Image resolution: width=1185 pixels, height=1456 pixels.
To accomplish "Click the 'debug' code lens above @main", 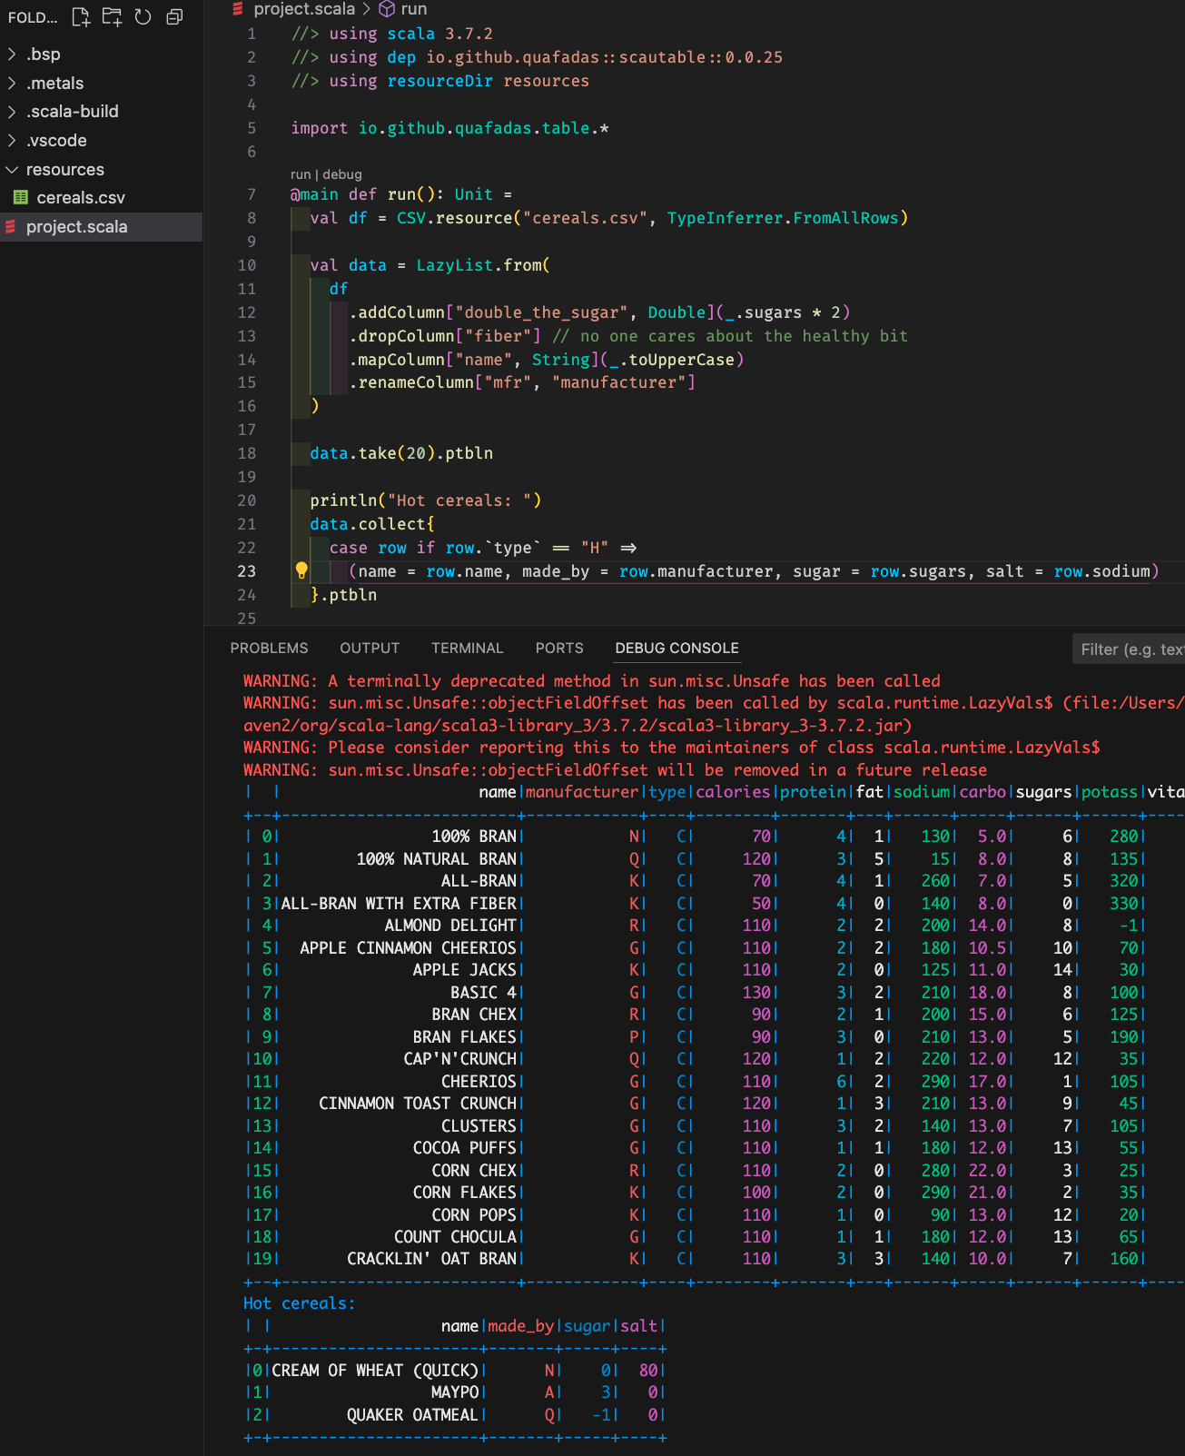I will (x=342, y=174).
